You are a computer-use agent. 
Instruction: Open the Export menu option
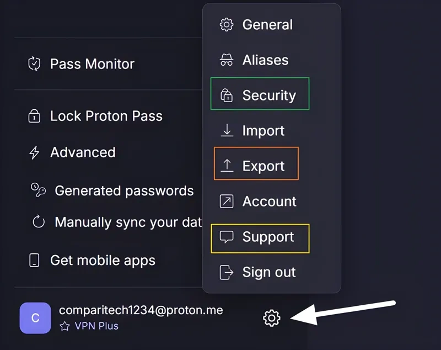(x=263, y=165)
